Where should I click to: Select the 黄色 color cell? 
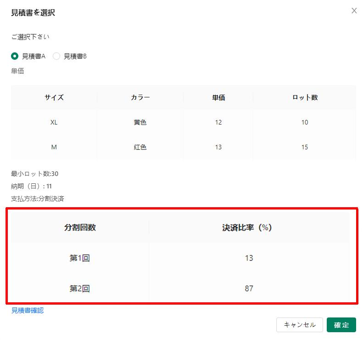(140, 122)
